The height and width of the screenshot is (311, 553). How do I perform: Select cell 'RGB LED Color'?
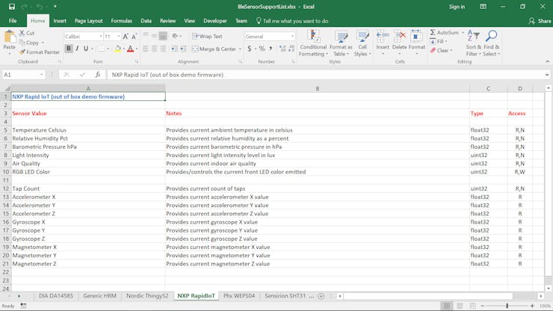click(x=88, y=172)
